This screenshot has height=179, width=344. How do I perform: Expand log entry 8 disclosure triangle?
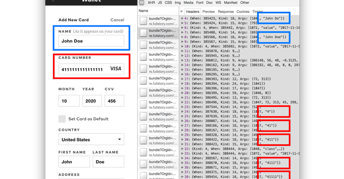[182, 37]
